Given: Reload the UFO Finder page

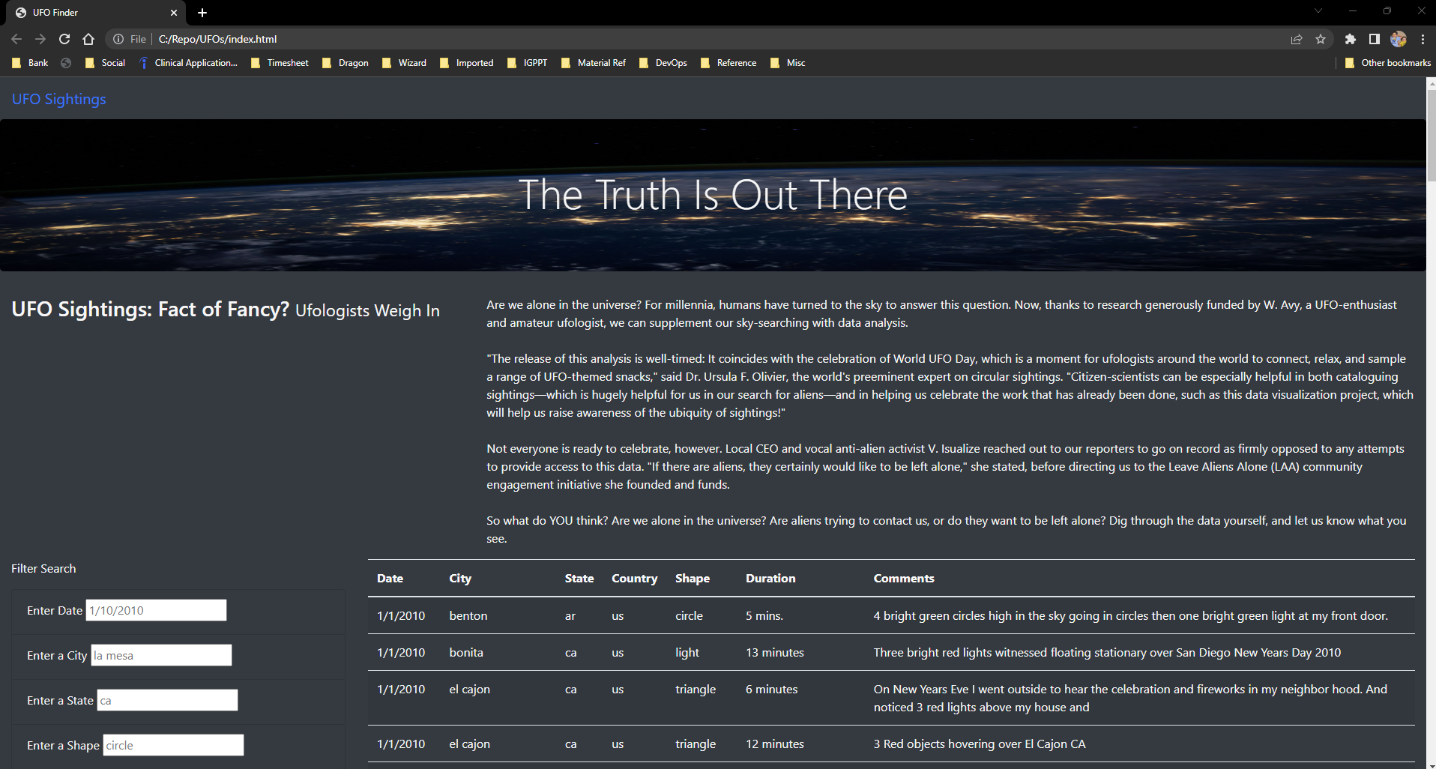Looking at the screenshot, I should click(x=64, y=39).
